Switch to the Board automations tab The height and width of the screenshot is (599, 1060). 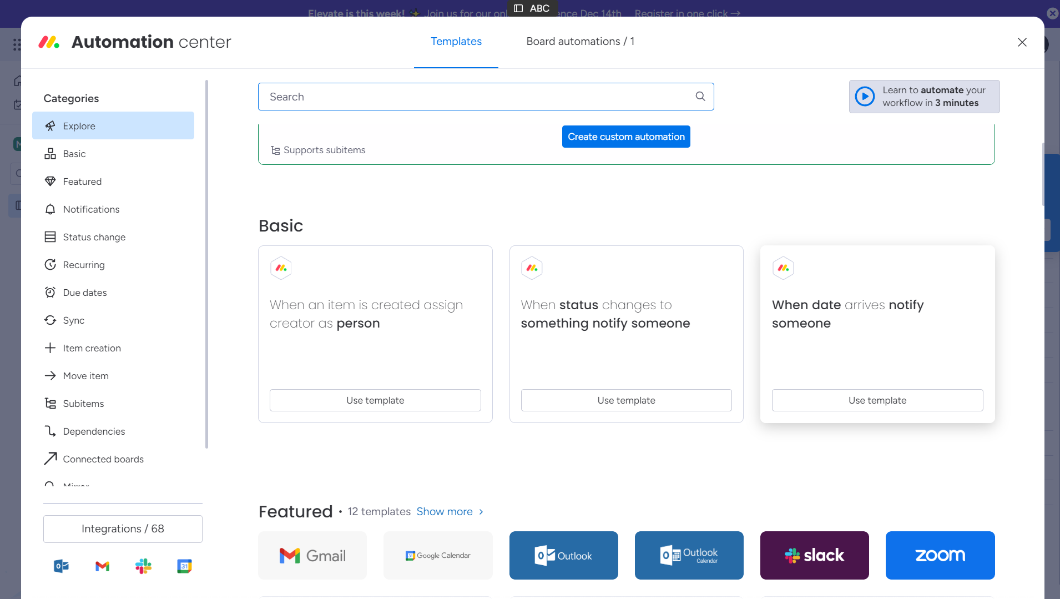[579, 41]
